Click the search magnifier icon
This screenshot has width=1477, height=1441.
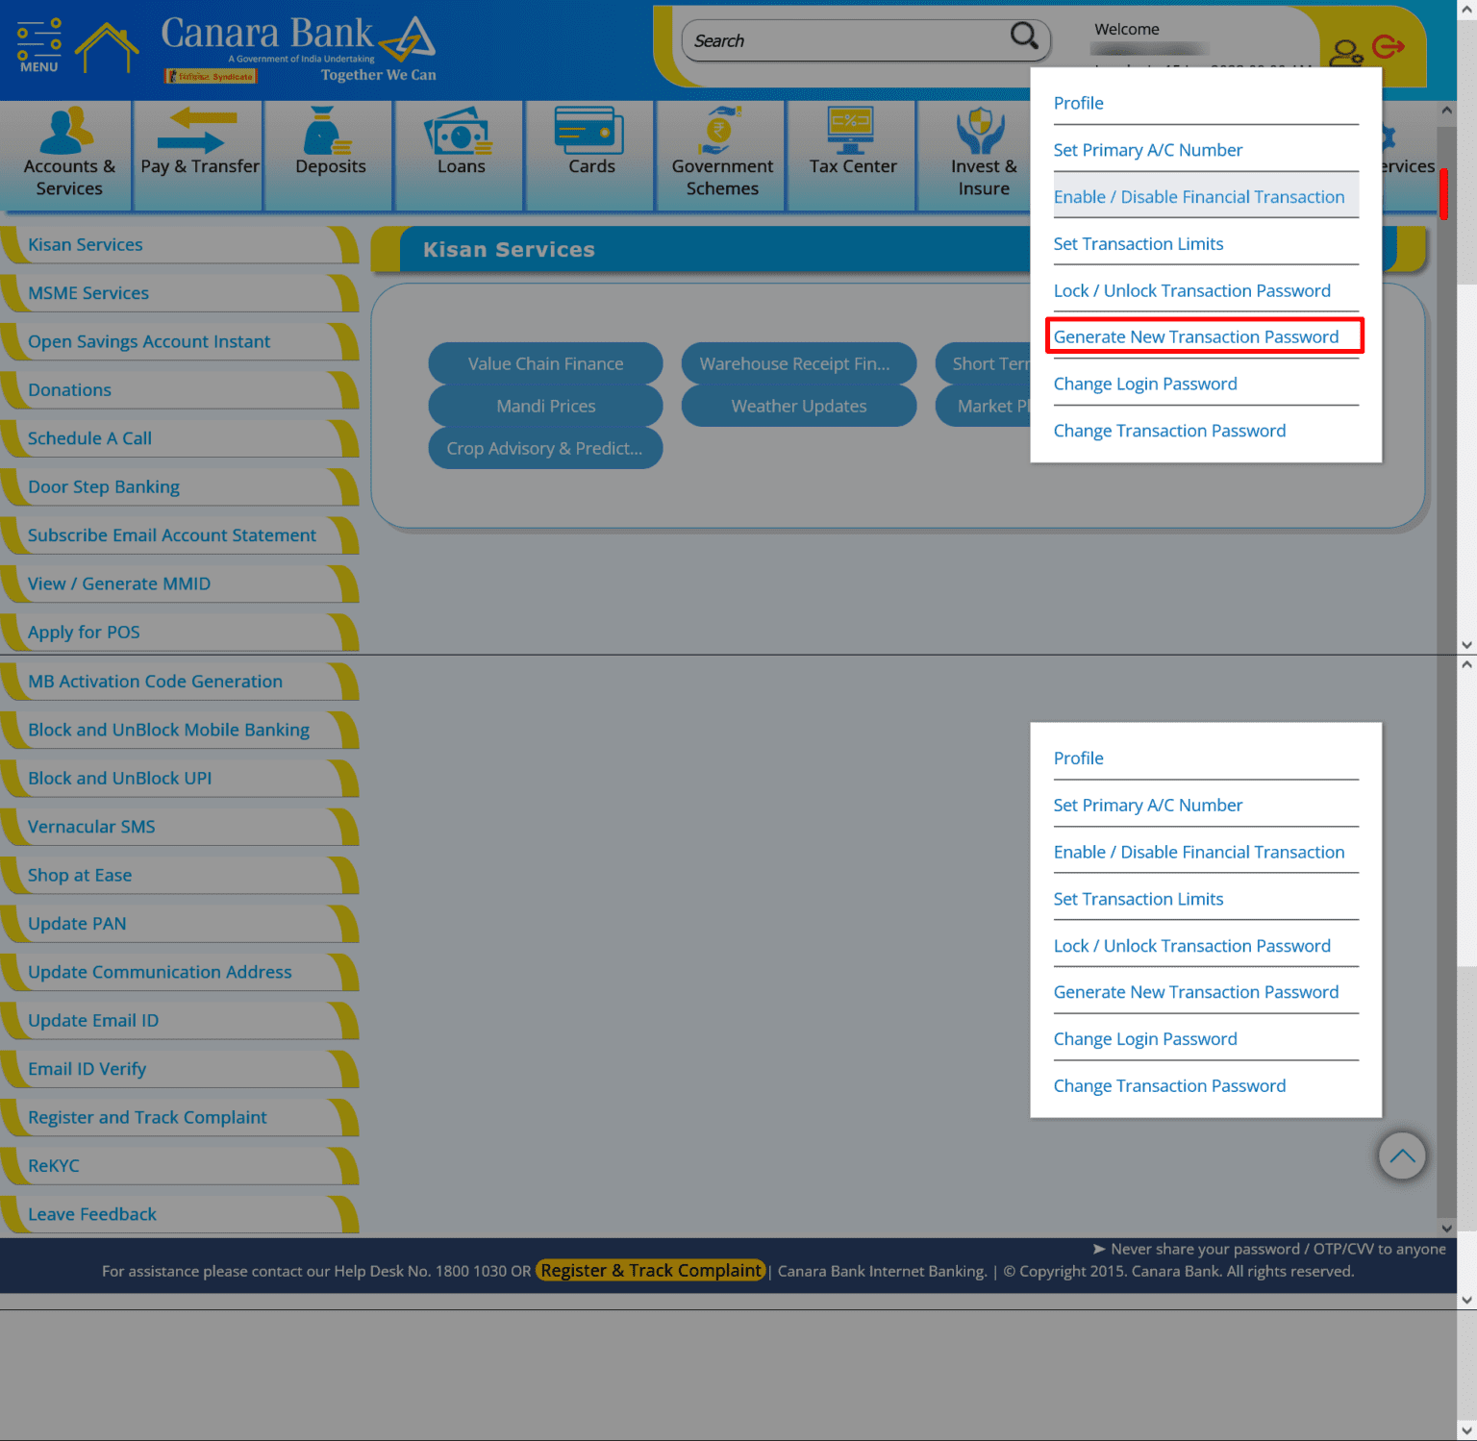(x=1024, y=37)
